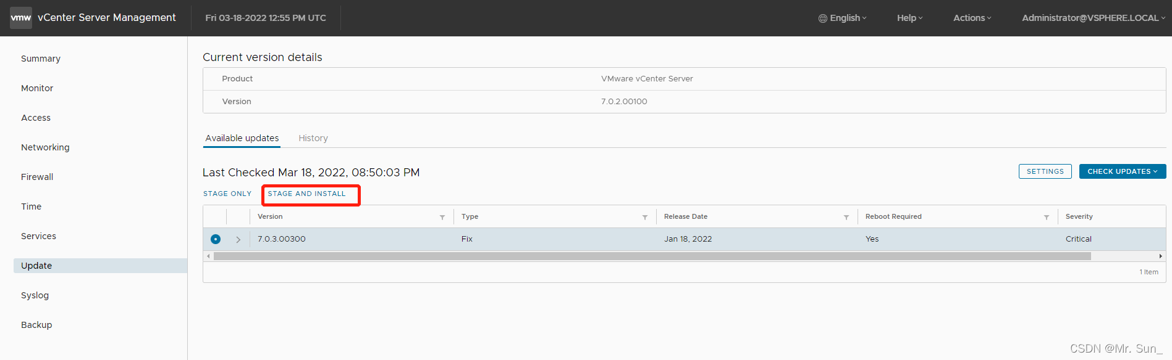Click Jan 18, 2022 release date cell
This screenshot has height=360, width=1172.
688,239
